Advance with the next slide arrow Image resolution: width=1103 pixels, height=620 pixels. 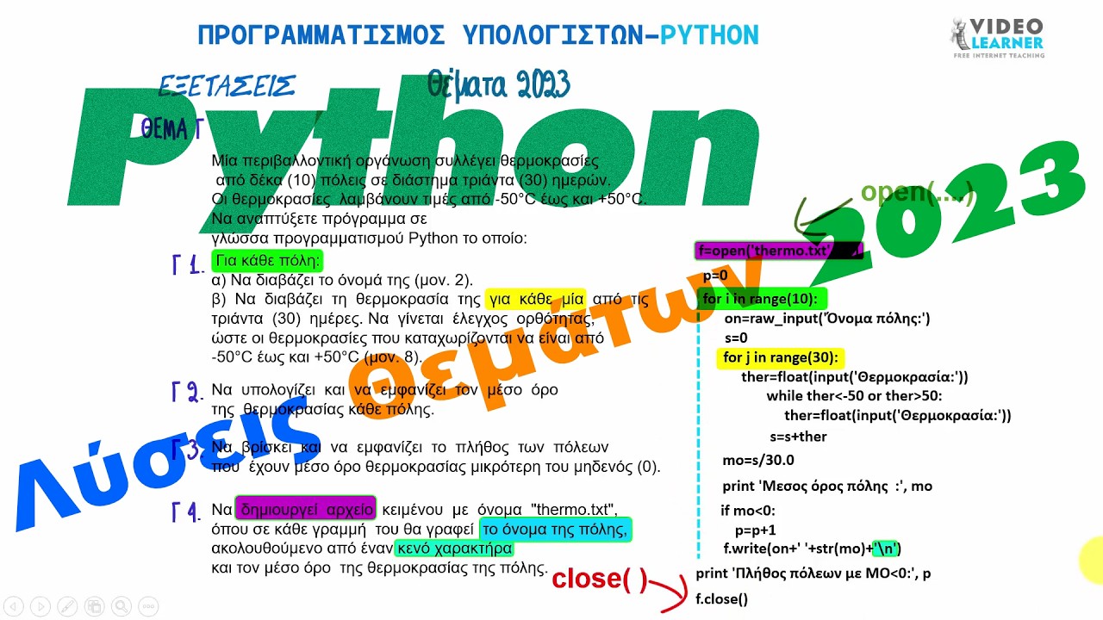(x=41, y=605)
